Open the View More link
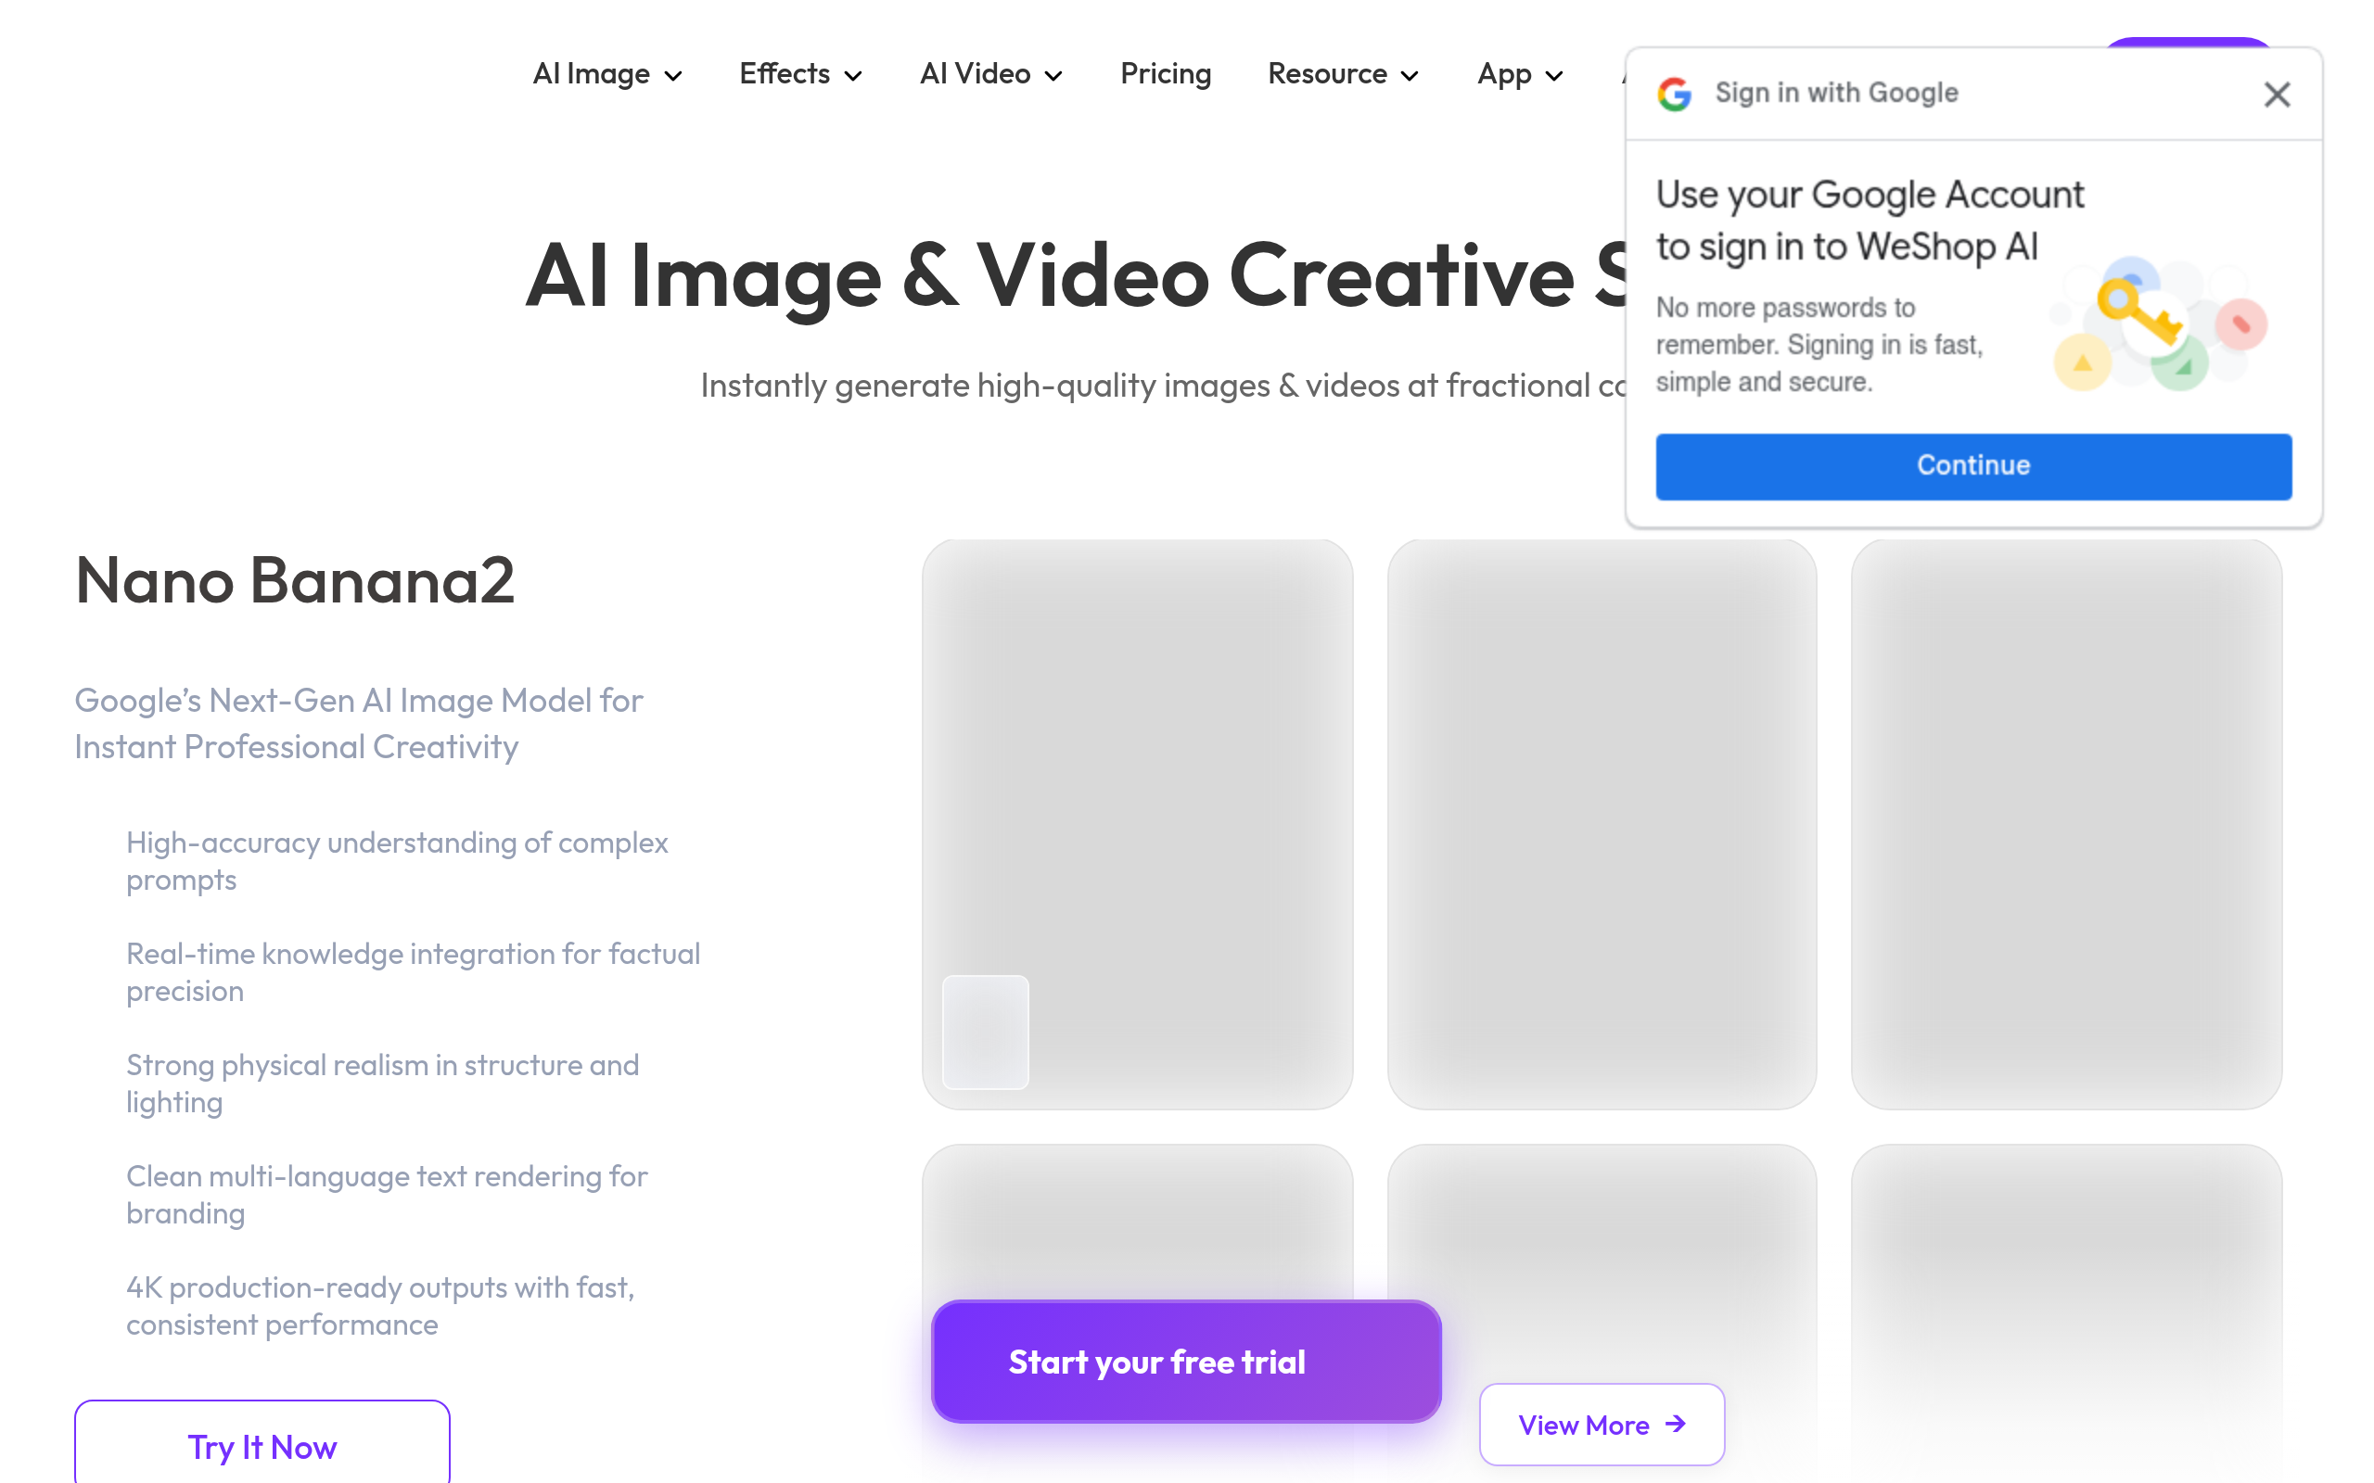Viewport: 2374px width, 1483px height. [x=1601, y=1425]
